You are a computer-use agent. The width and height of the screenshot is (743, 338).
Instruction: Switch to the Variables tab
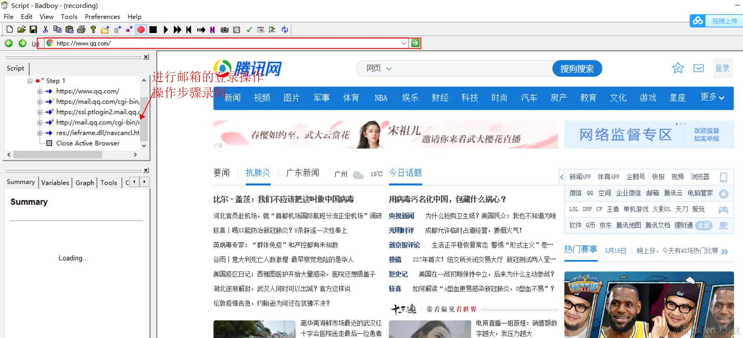pyautogui.click(x=55, y=182)
